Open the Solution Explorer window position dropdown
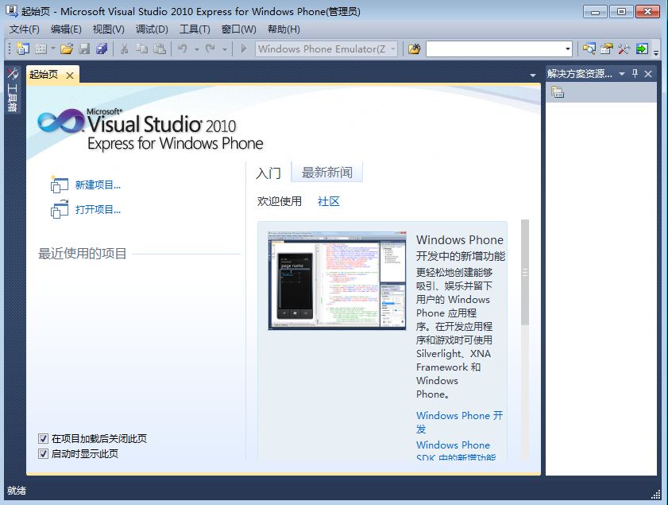 [x=622, y=74]
